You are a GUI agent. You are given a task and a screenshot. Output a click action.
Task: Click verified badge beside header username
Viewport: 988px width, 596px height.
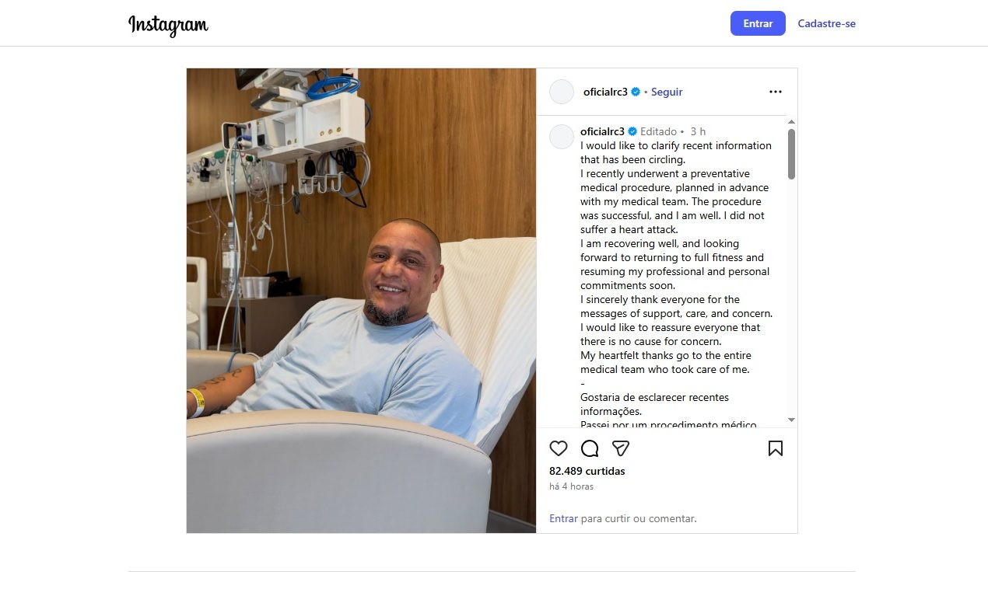click(x=636, y=92)
